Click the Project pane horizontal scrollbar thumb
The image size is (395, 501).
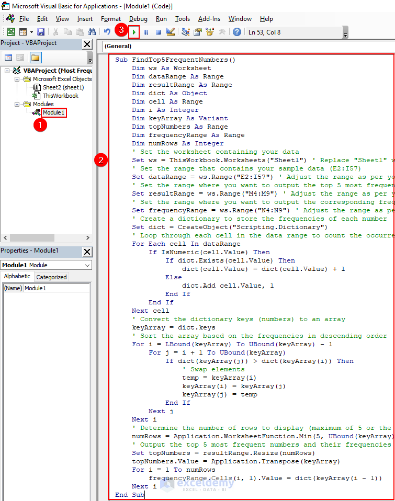click(x=32, y=238)
